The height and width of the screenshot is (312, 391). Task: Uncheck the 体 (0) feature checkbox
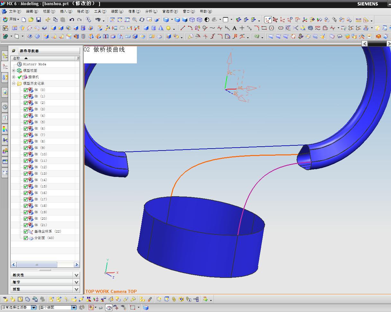coord(26,90)
